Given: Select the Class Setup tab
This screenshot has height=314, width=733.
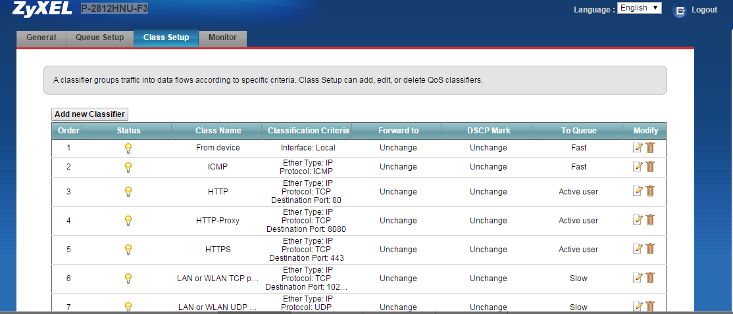Looking at the screenshot, I should 166,38.
